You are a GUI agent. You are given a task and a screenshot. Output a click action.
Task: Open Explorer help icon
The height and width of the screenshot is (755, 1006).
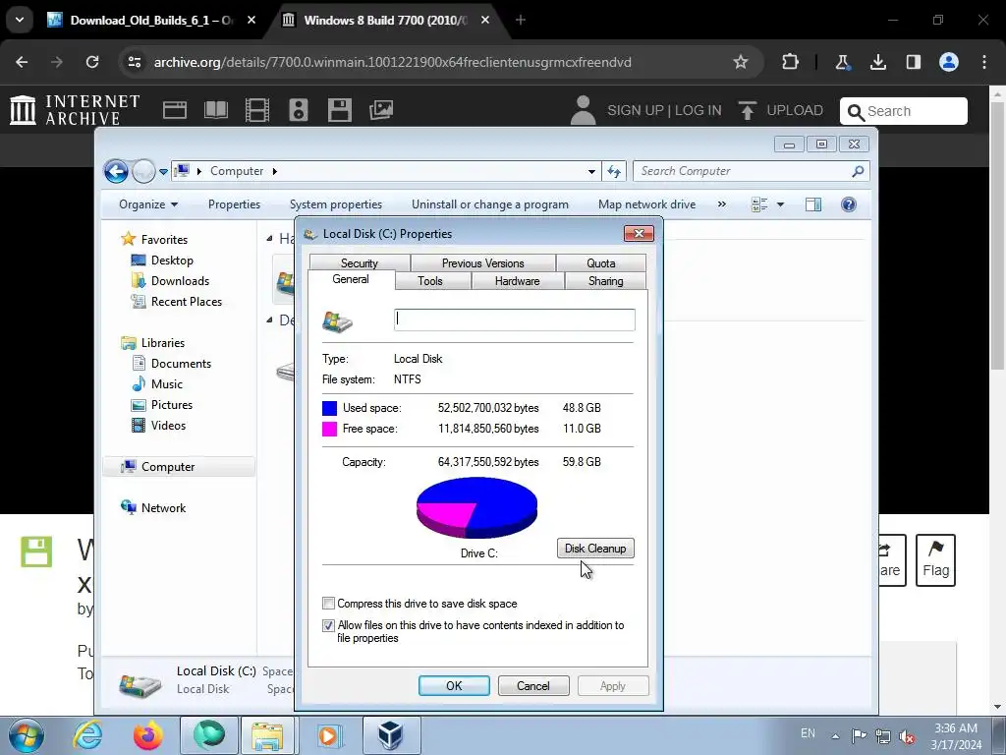coord(848,204)
